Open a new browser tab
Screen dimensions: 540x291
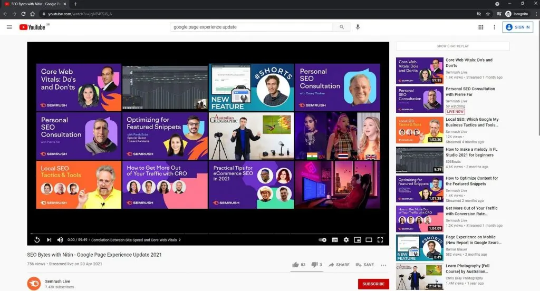point(75,4)
